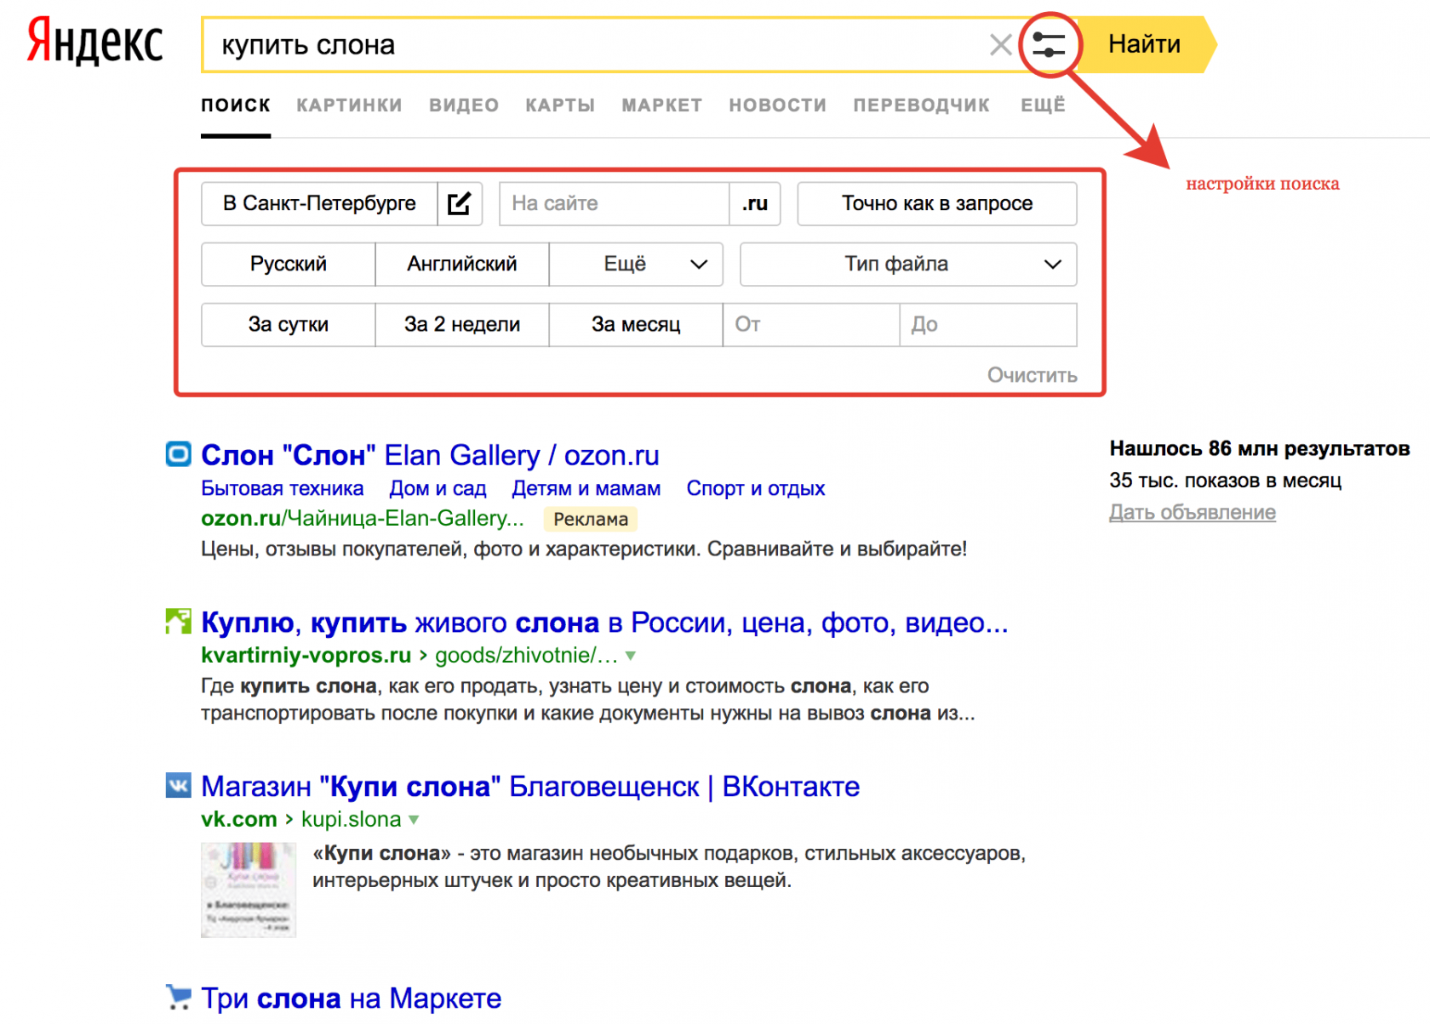Switch to the Карты tab
Image resolution: width=1430 pixels, height=1024 pixels.
pos(560,105)
